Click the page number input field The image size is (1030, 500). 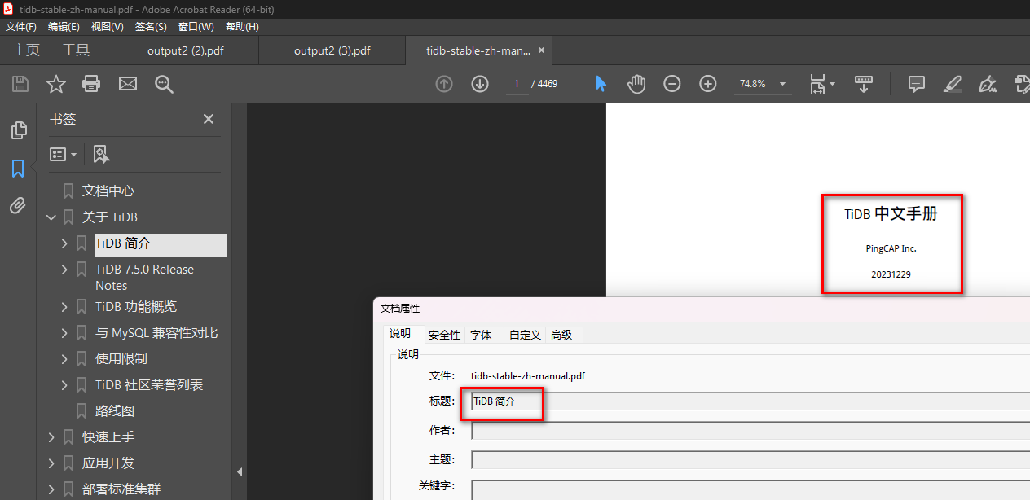(517, 84)
